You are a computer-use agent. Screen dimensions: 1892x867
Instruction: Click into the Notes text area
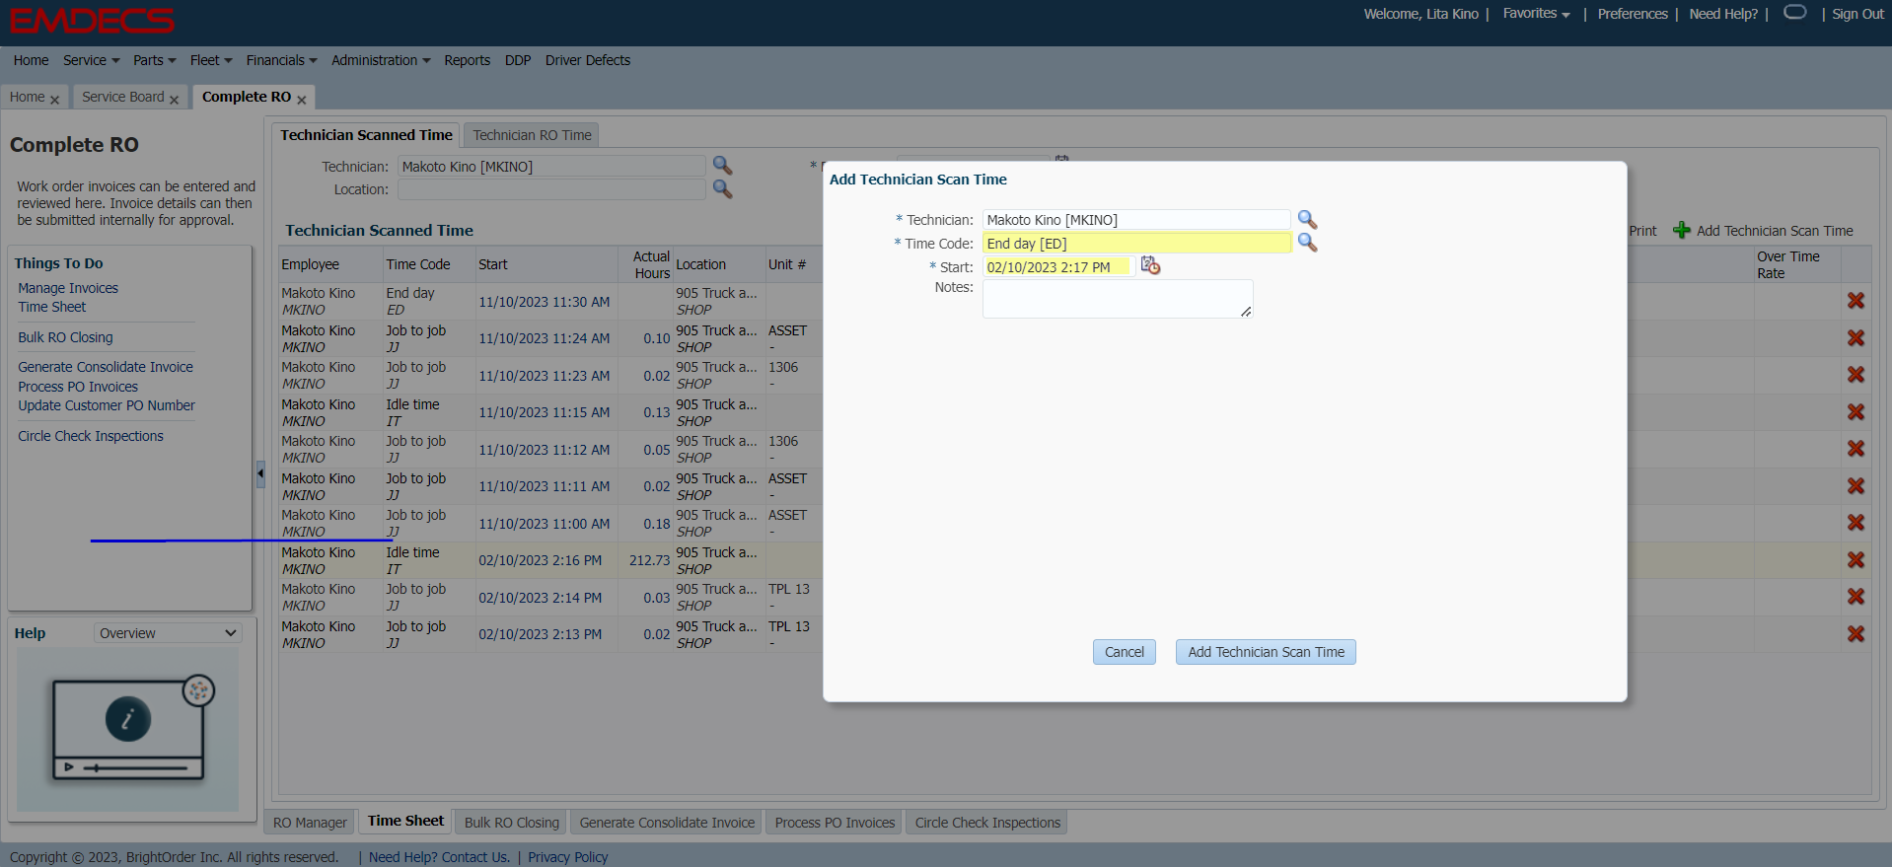tap(1117, 298)
